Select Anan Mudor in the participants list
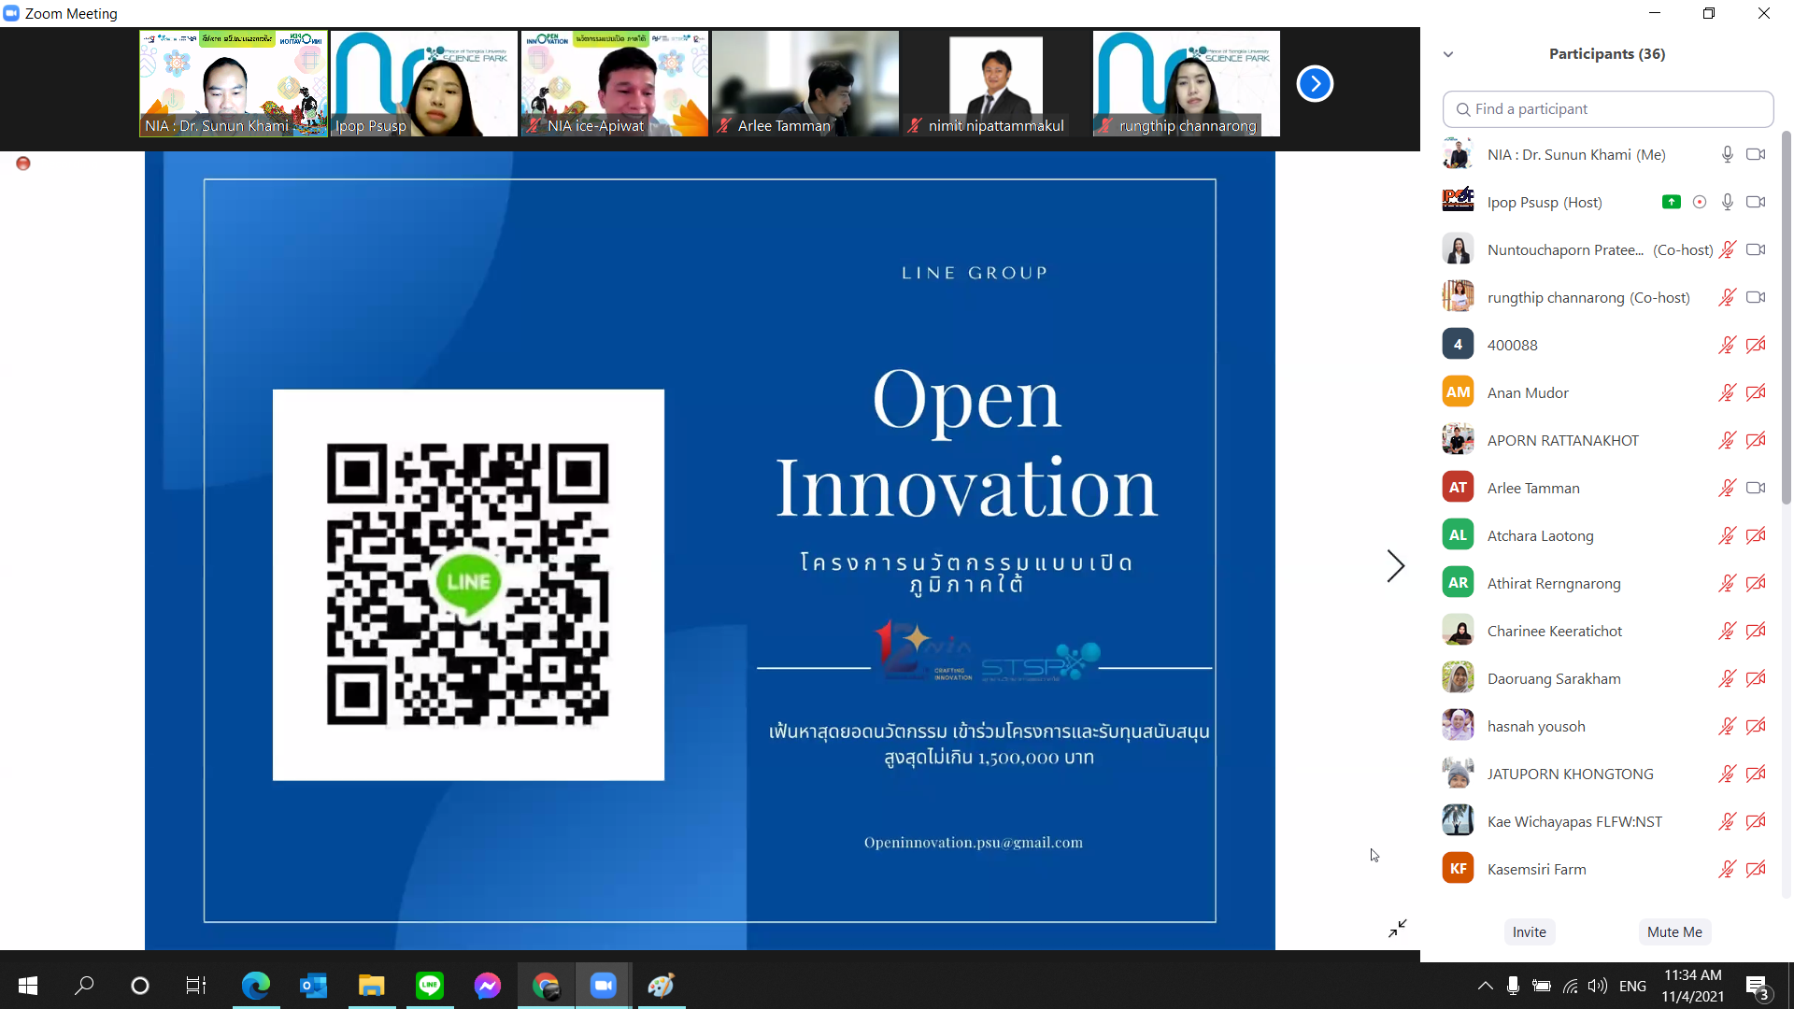This screenshot has height=1009, width=1794. pos(1528,392)
